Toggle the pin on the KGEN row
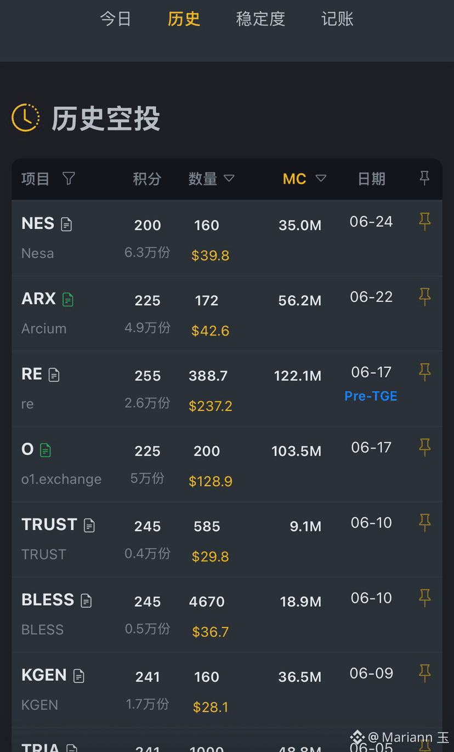Screen dimensions: 454x752 (424, 673)
